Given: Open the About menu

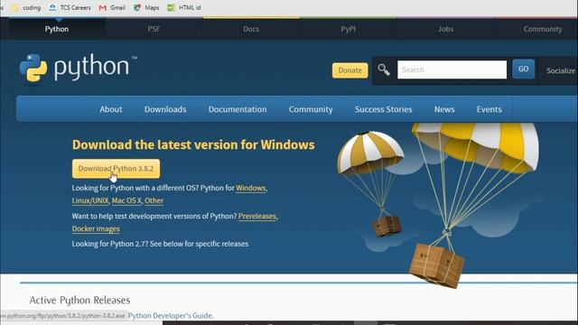Looking at the screenshot, I should (x=110, y=109).
